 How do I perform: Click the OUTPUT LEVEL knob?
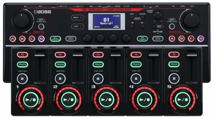pos(158,15)
